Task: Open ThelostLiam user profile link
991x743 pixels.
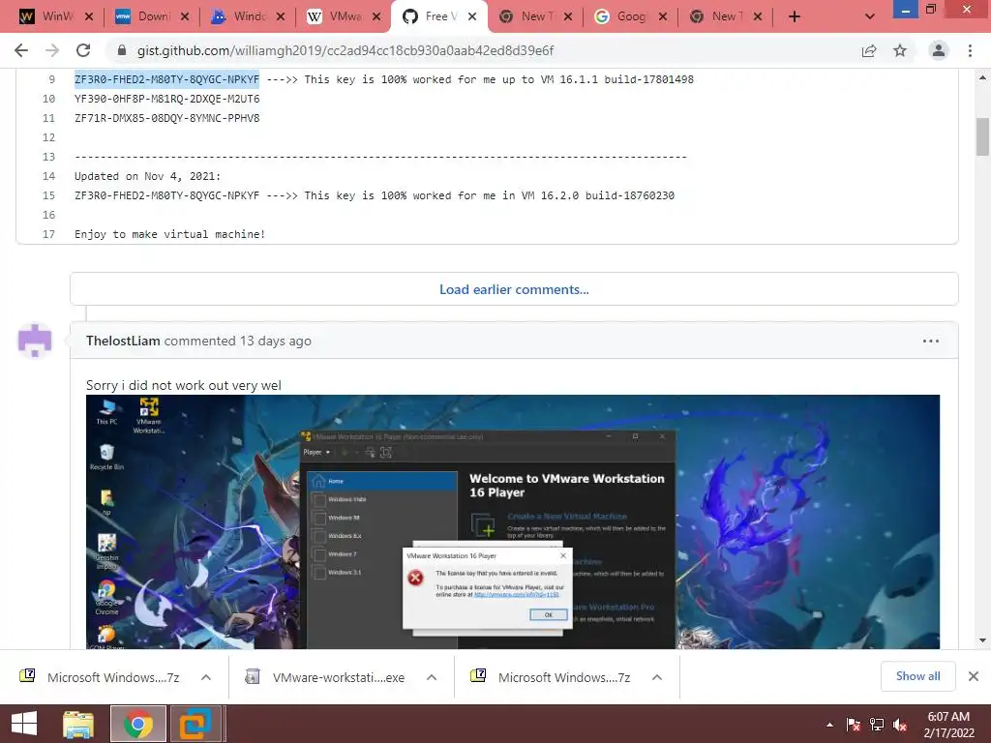Action: pos(123,341)
